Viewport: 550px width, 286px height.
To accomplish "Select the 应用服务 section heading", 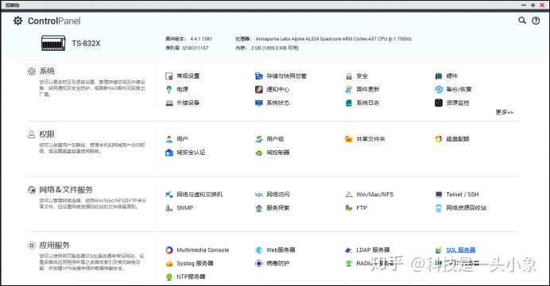I will 54,245.
